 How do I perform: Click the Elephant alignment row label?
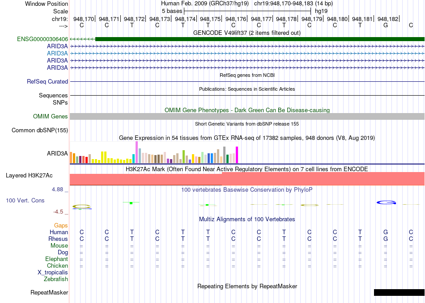click(57, 259)
